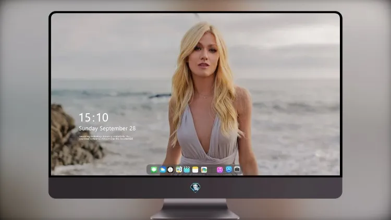Click the logo emblem on the monitor chin
This screenshot has height=220, width=391.
point(195,188)
